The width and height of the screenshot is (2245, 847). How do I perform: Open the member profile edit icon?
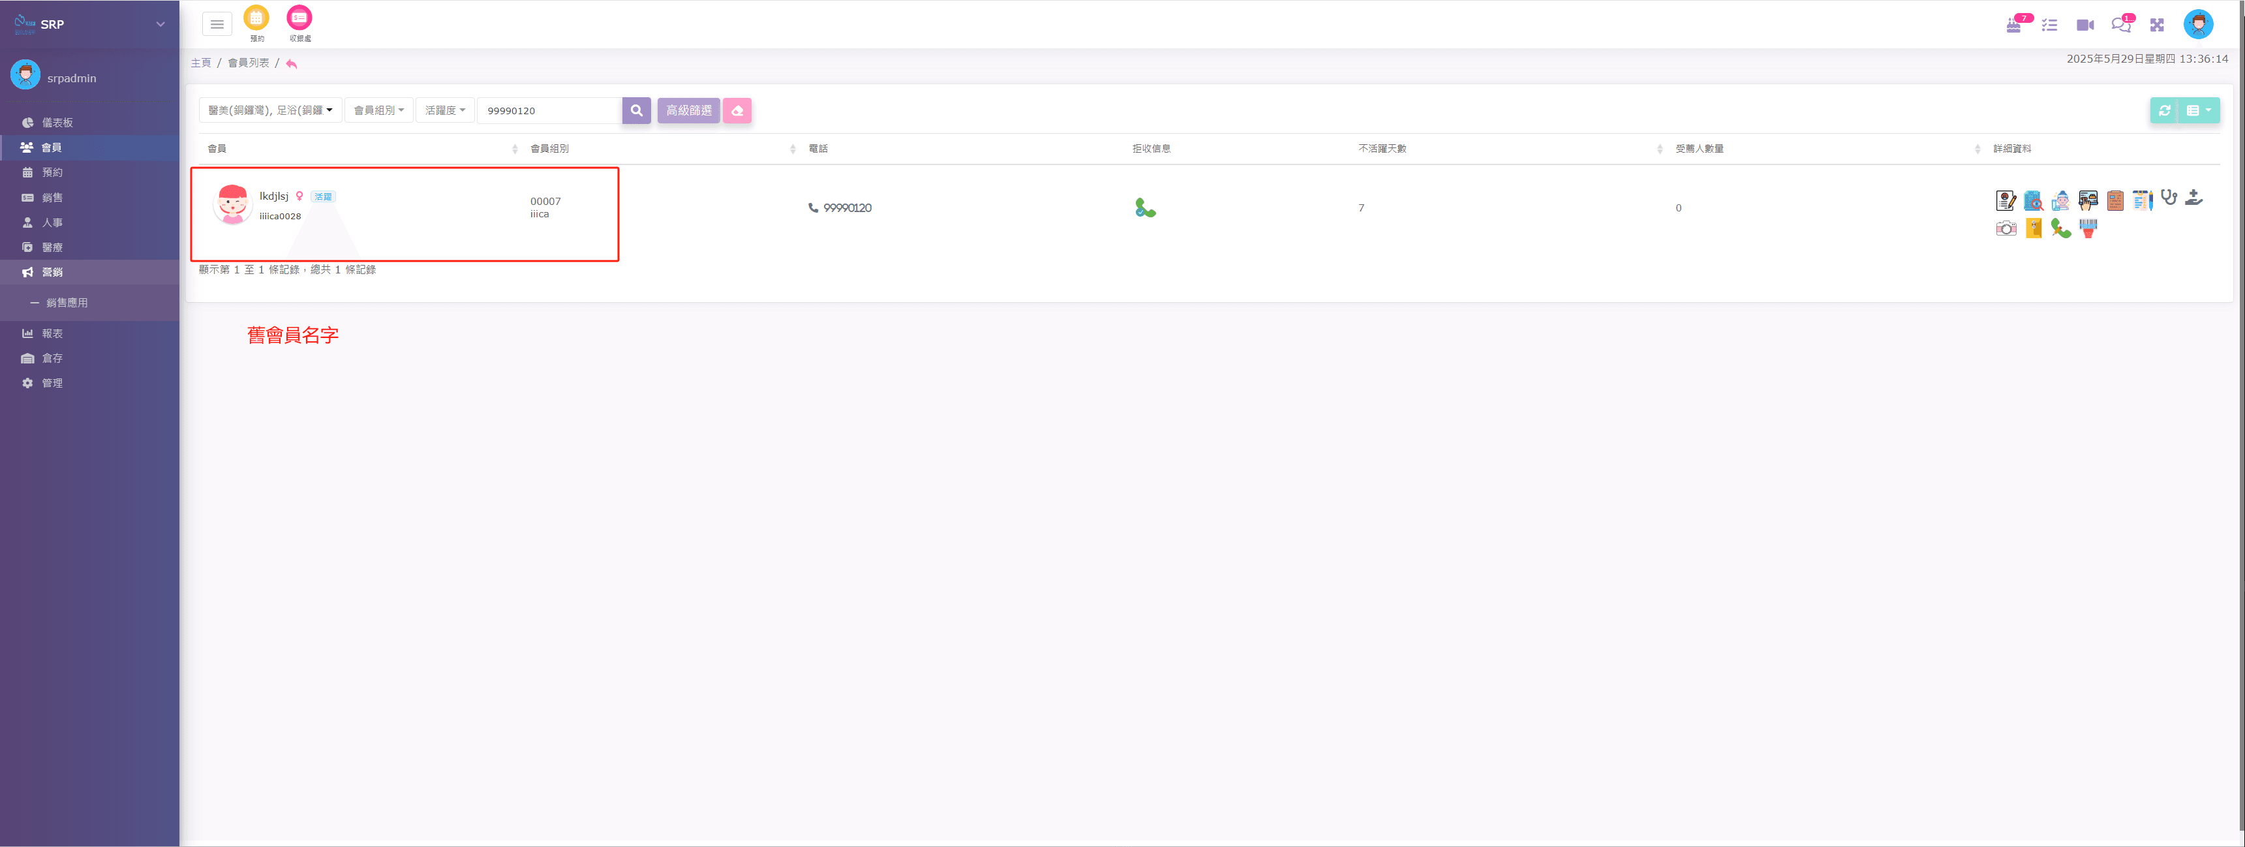coord(2006,201)
